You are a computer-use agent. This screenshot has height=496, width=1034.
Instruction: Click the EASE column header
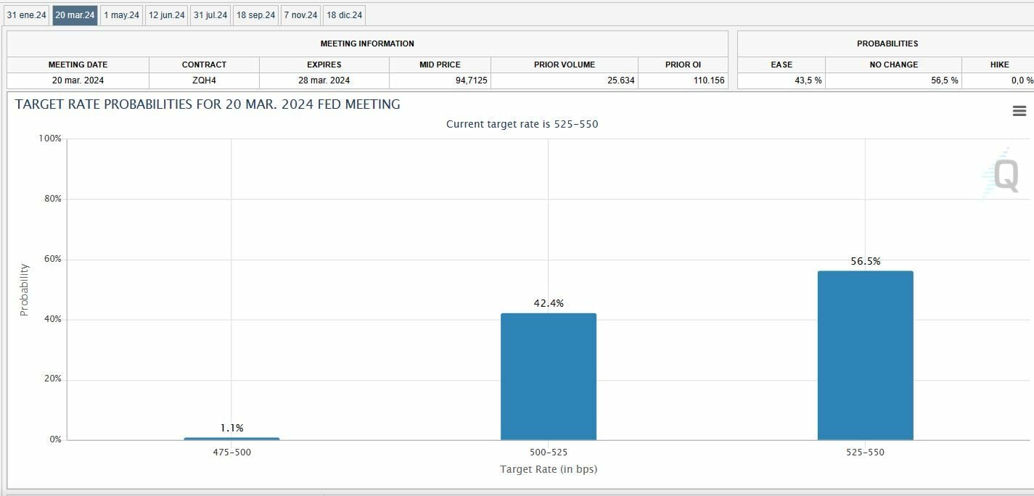point(781,65)
